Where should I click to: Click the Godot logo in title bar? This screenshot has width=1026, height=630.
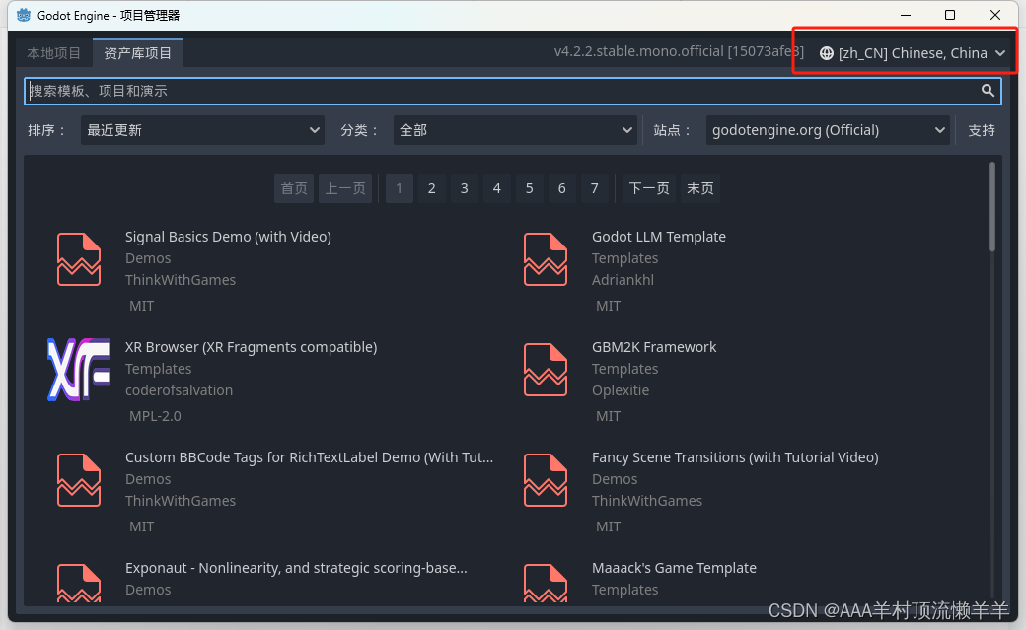click(24, 15)
